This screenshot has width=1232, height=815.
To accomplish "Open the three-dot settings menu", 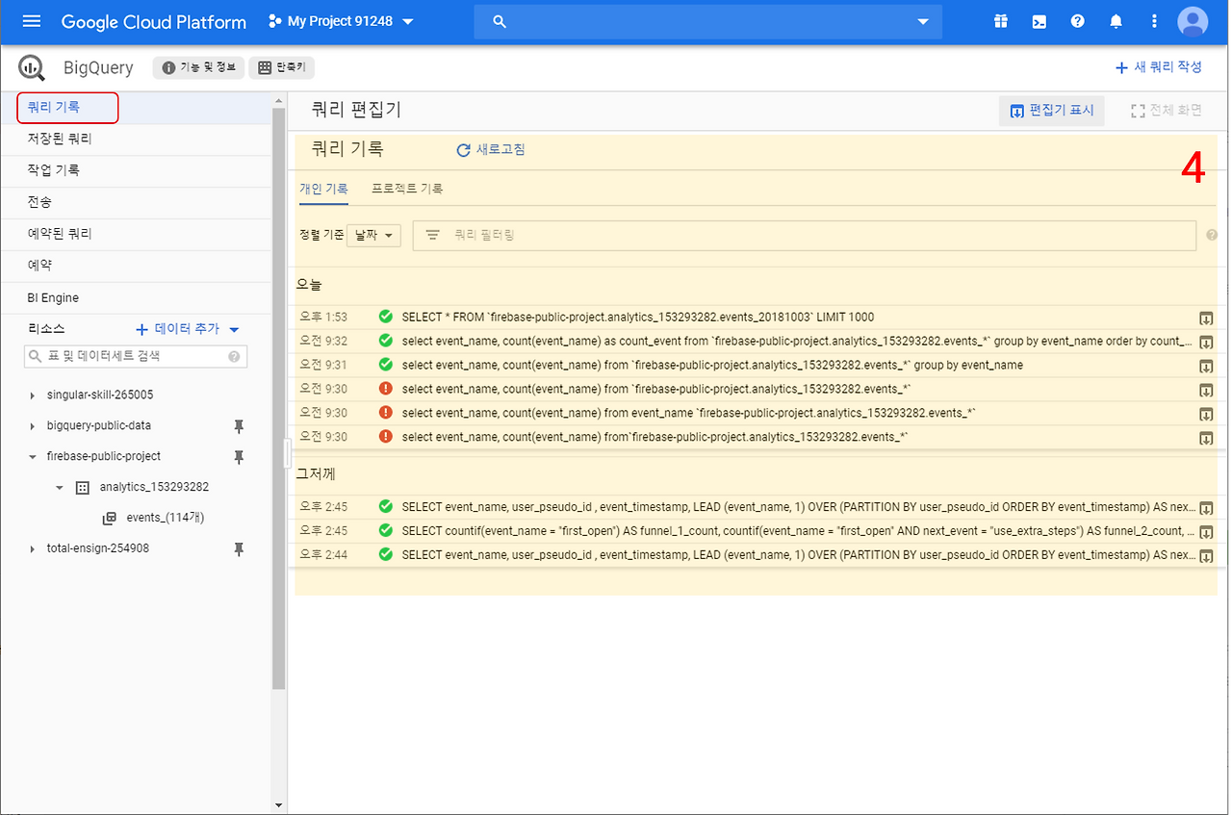I will [x=1155, y=21].
